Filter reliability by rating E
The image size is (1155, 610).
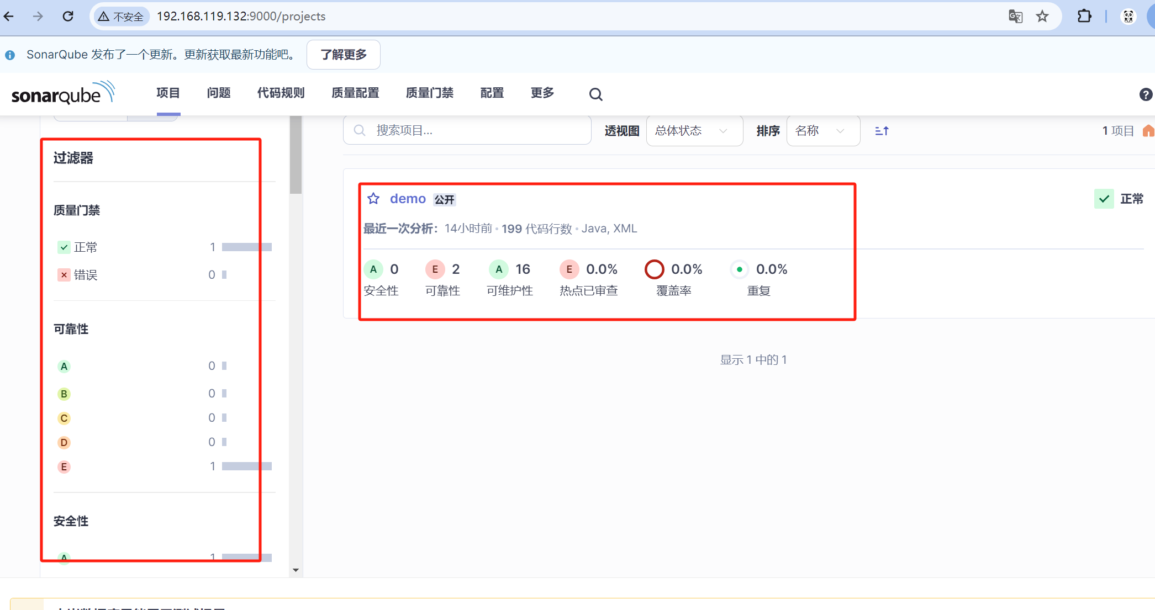[x=64, y=467]
